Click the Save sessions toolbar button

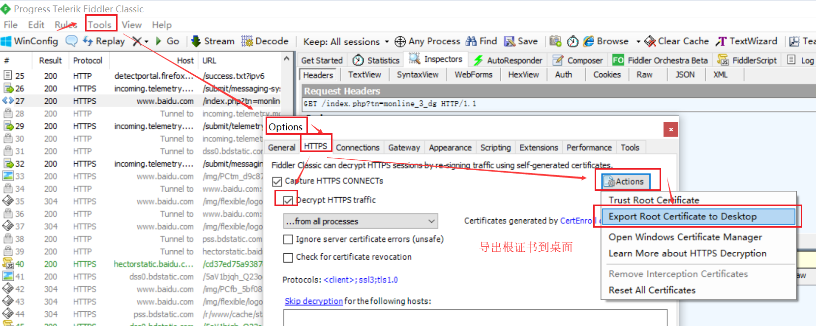521,41
